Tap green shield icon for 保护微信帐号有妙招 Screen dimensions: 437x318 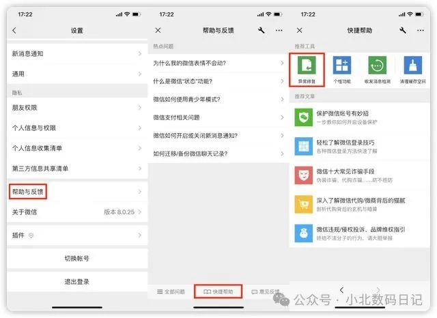coord(303,117)
